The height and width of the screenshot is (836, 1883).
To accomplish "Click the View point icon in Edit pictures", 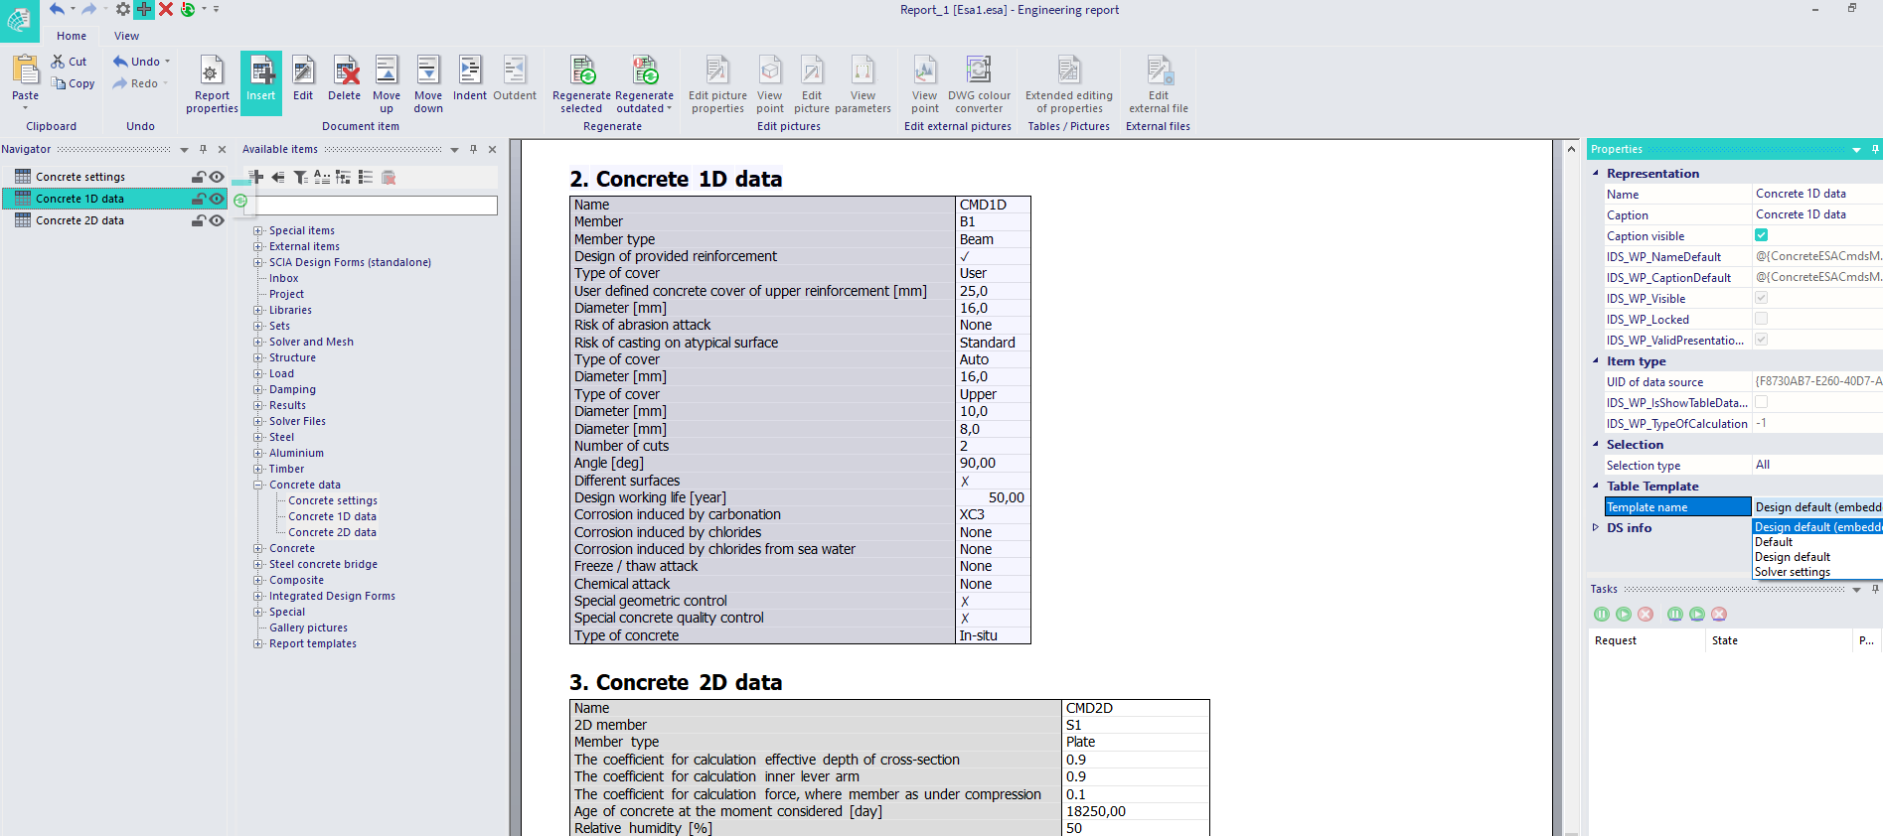I will tap(770, 71).
